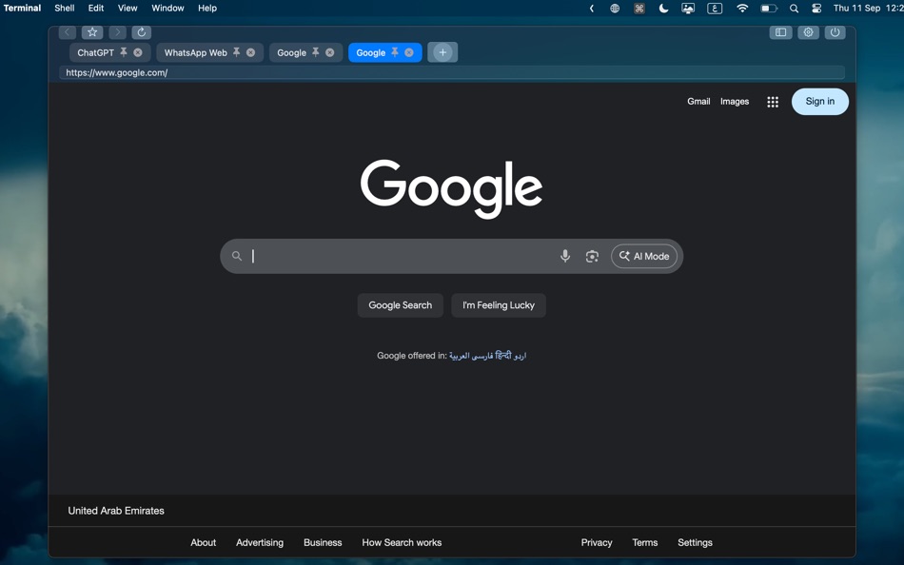This screenshot has height=565, width=904.
Task: Open the Shell menu
Action: click(65, 8)
